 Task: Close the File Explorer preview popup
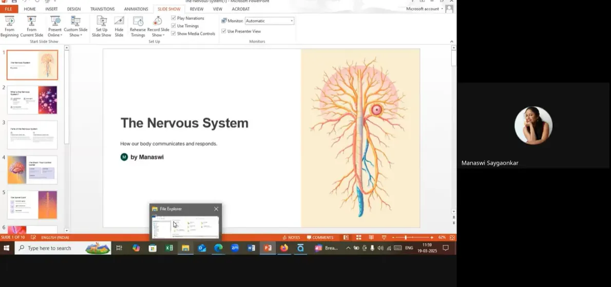[216, 209]
